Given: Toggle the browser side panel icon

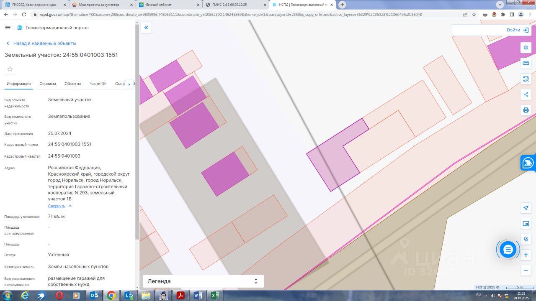Looking at the screenshot, I should coord(512,14).
